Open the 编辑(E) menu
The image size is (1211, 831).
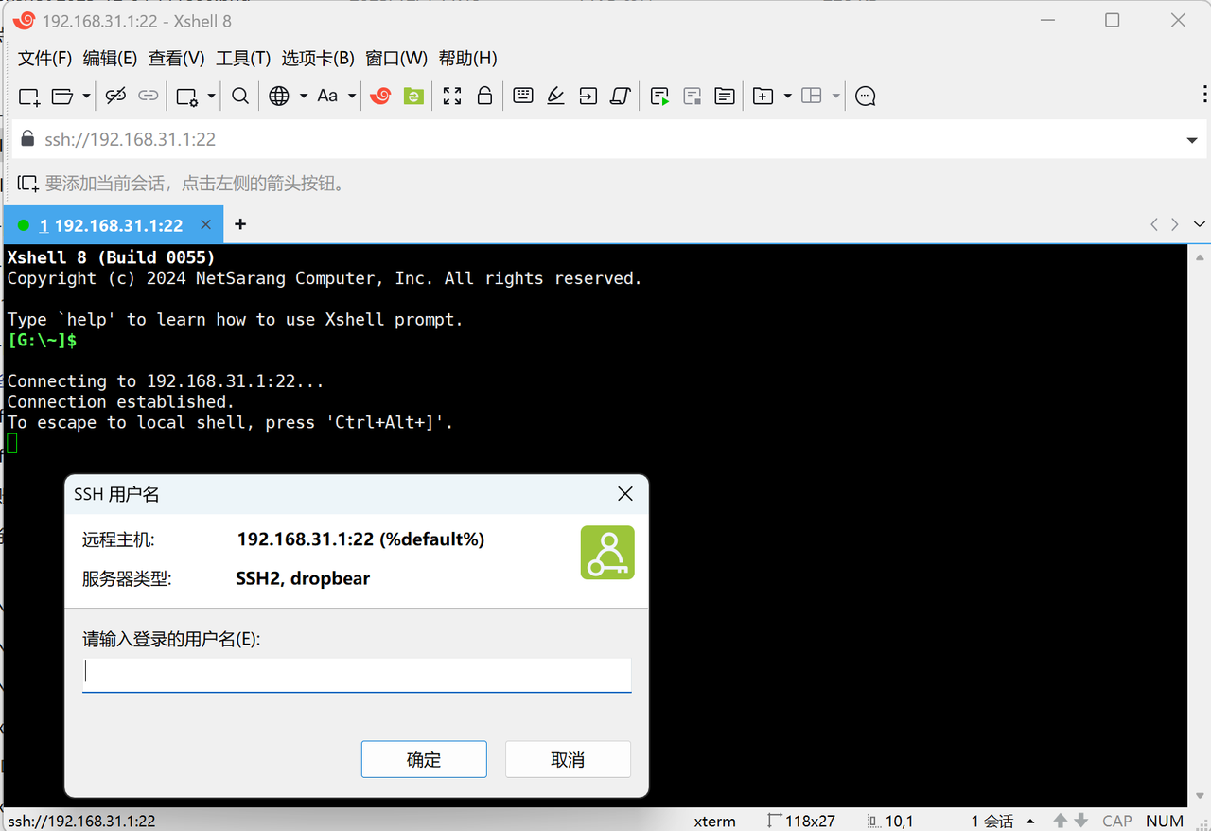pyautogui.click(x=110, y=59)
